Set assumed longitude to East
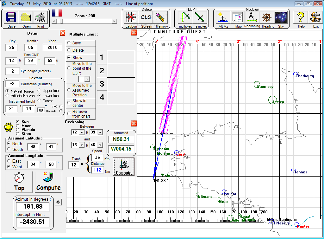Screen dimensions: 324x239 [9, 161]
